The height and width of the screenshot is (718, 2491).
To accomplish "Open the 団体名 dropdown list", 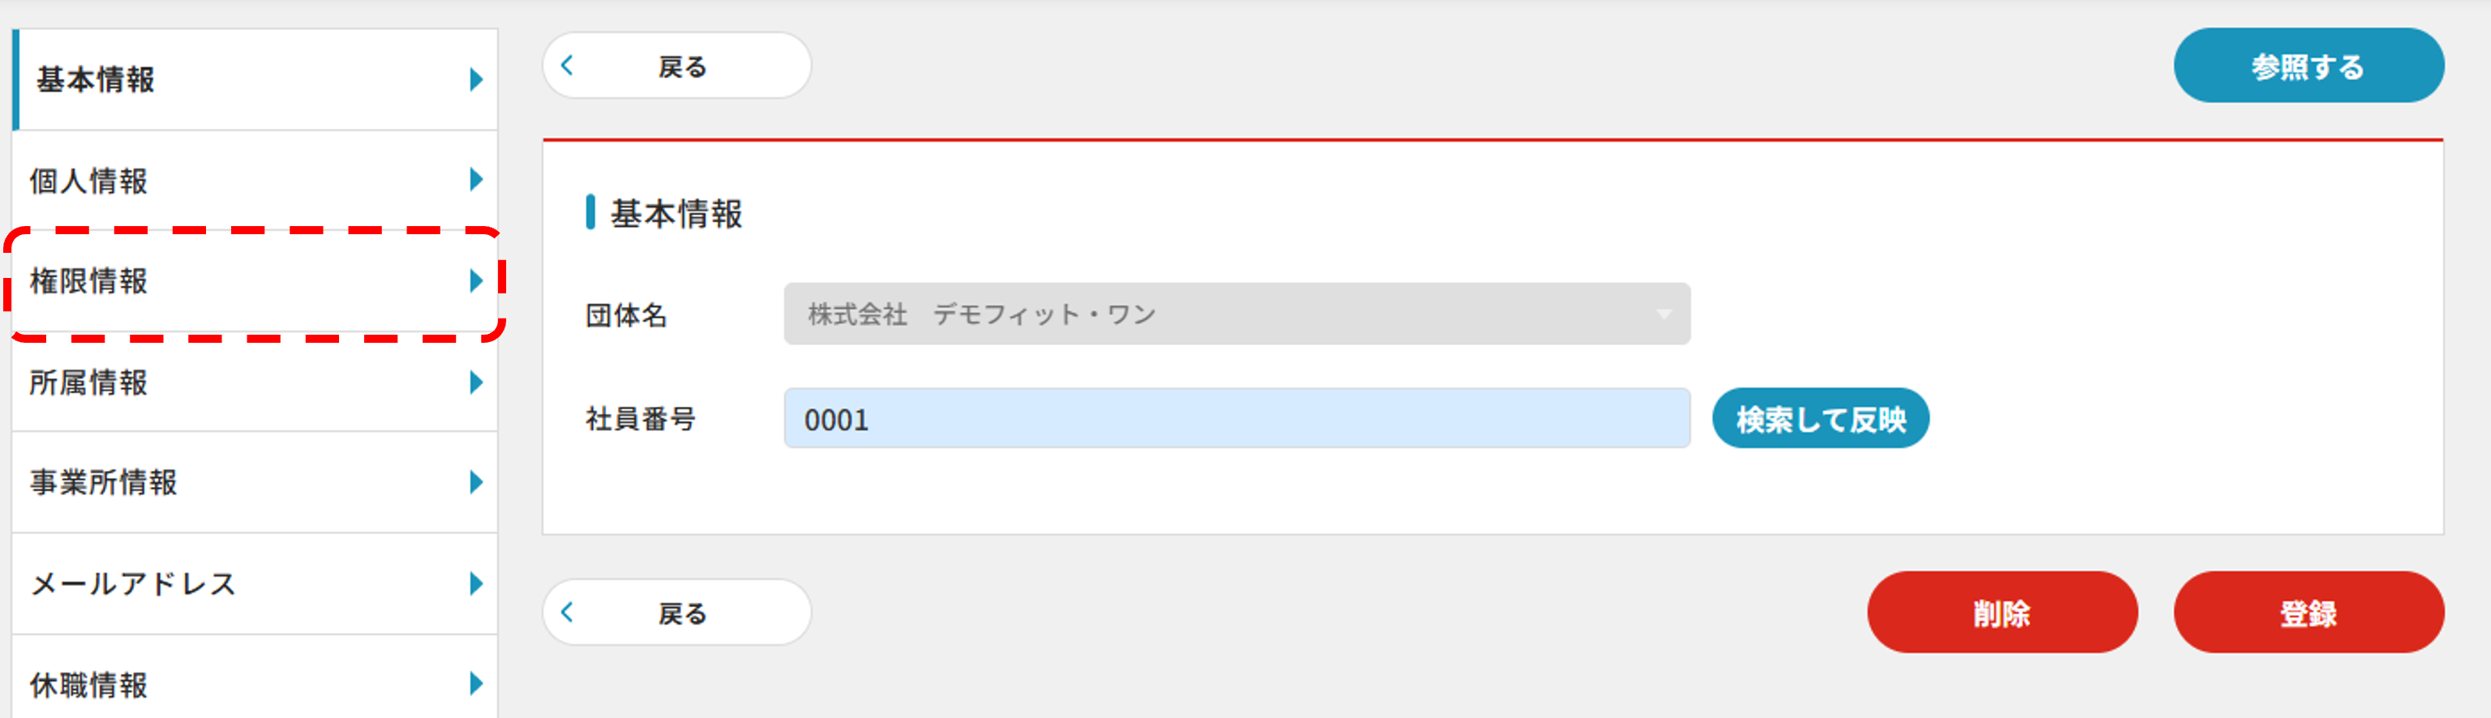I will coord(1236,314).
